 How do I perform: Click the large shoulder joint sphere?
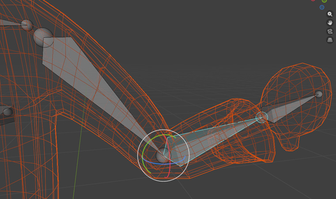43,38
